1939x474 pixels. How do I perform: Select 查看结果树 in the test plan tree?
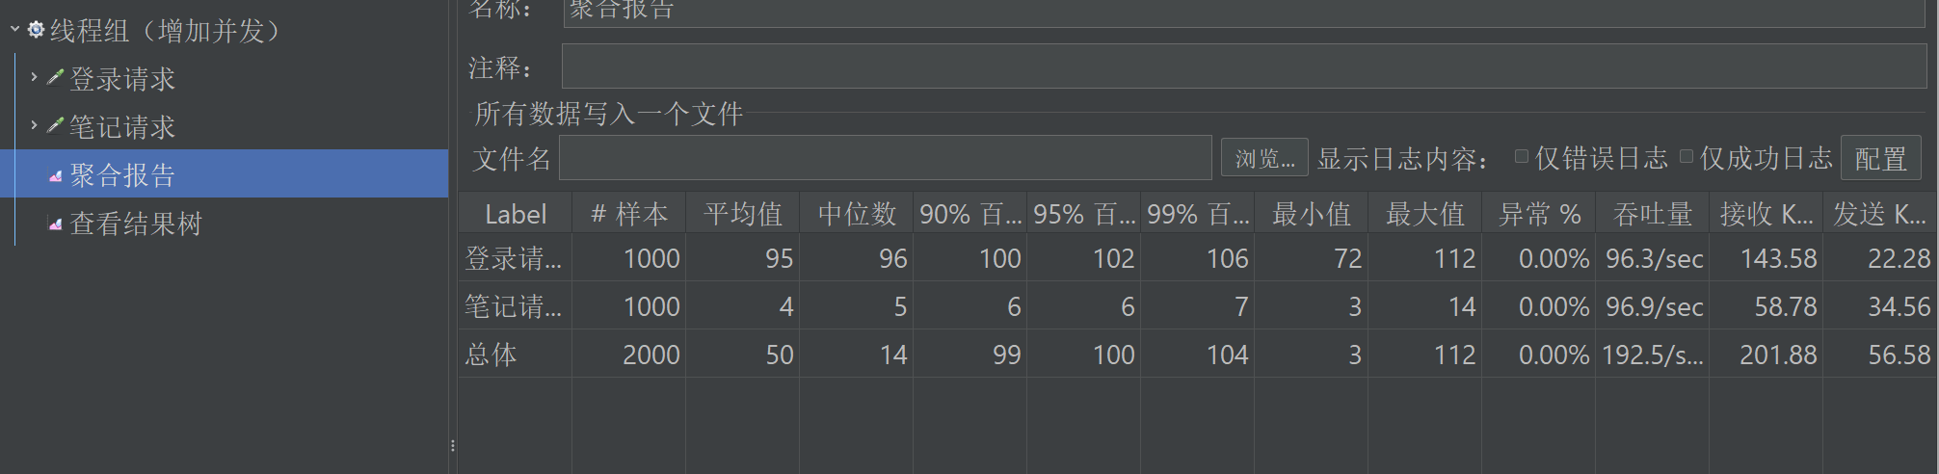point(136,224)
